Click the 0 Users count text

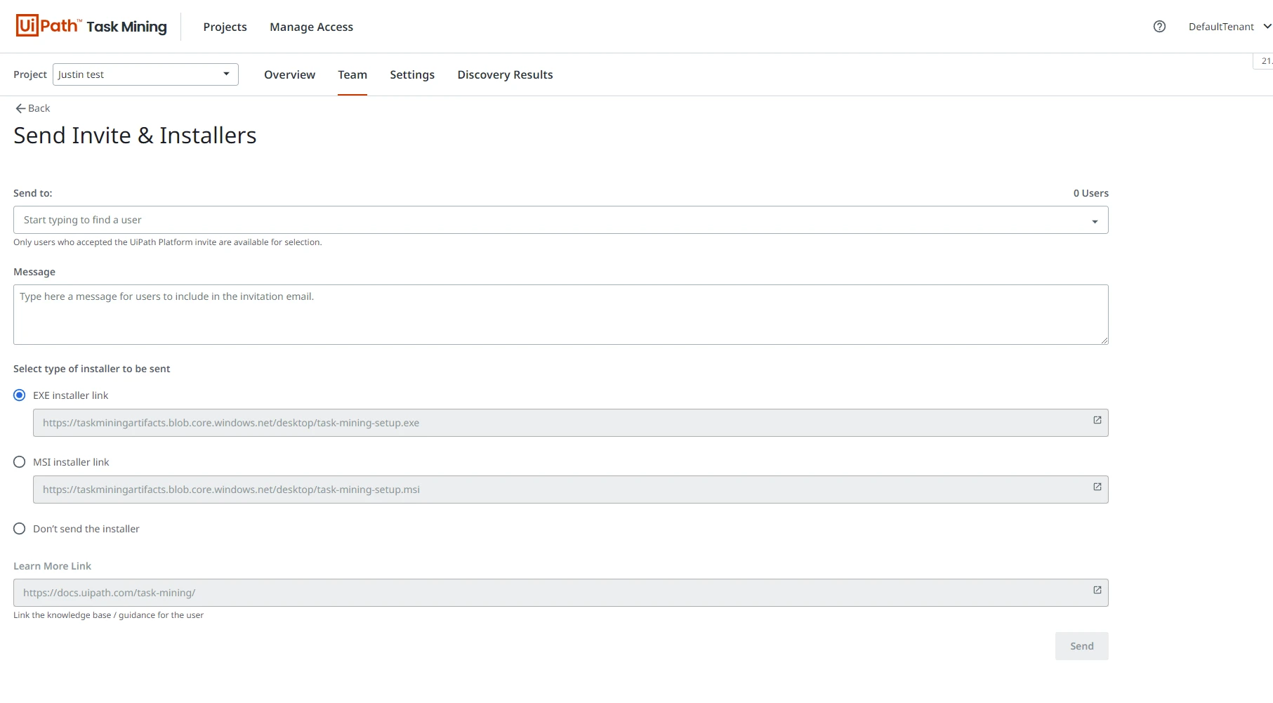click(1091, 193)
